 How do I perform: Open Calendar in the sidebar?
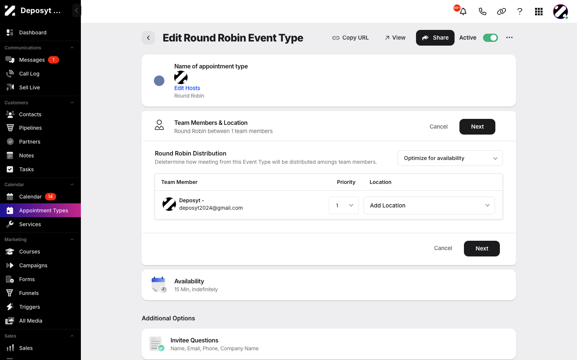click(40, 197)
